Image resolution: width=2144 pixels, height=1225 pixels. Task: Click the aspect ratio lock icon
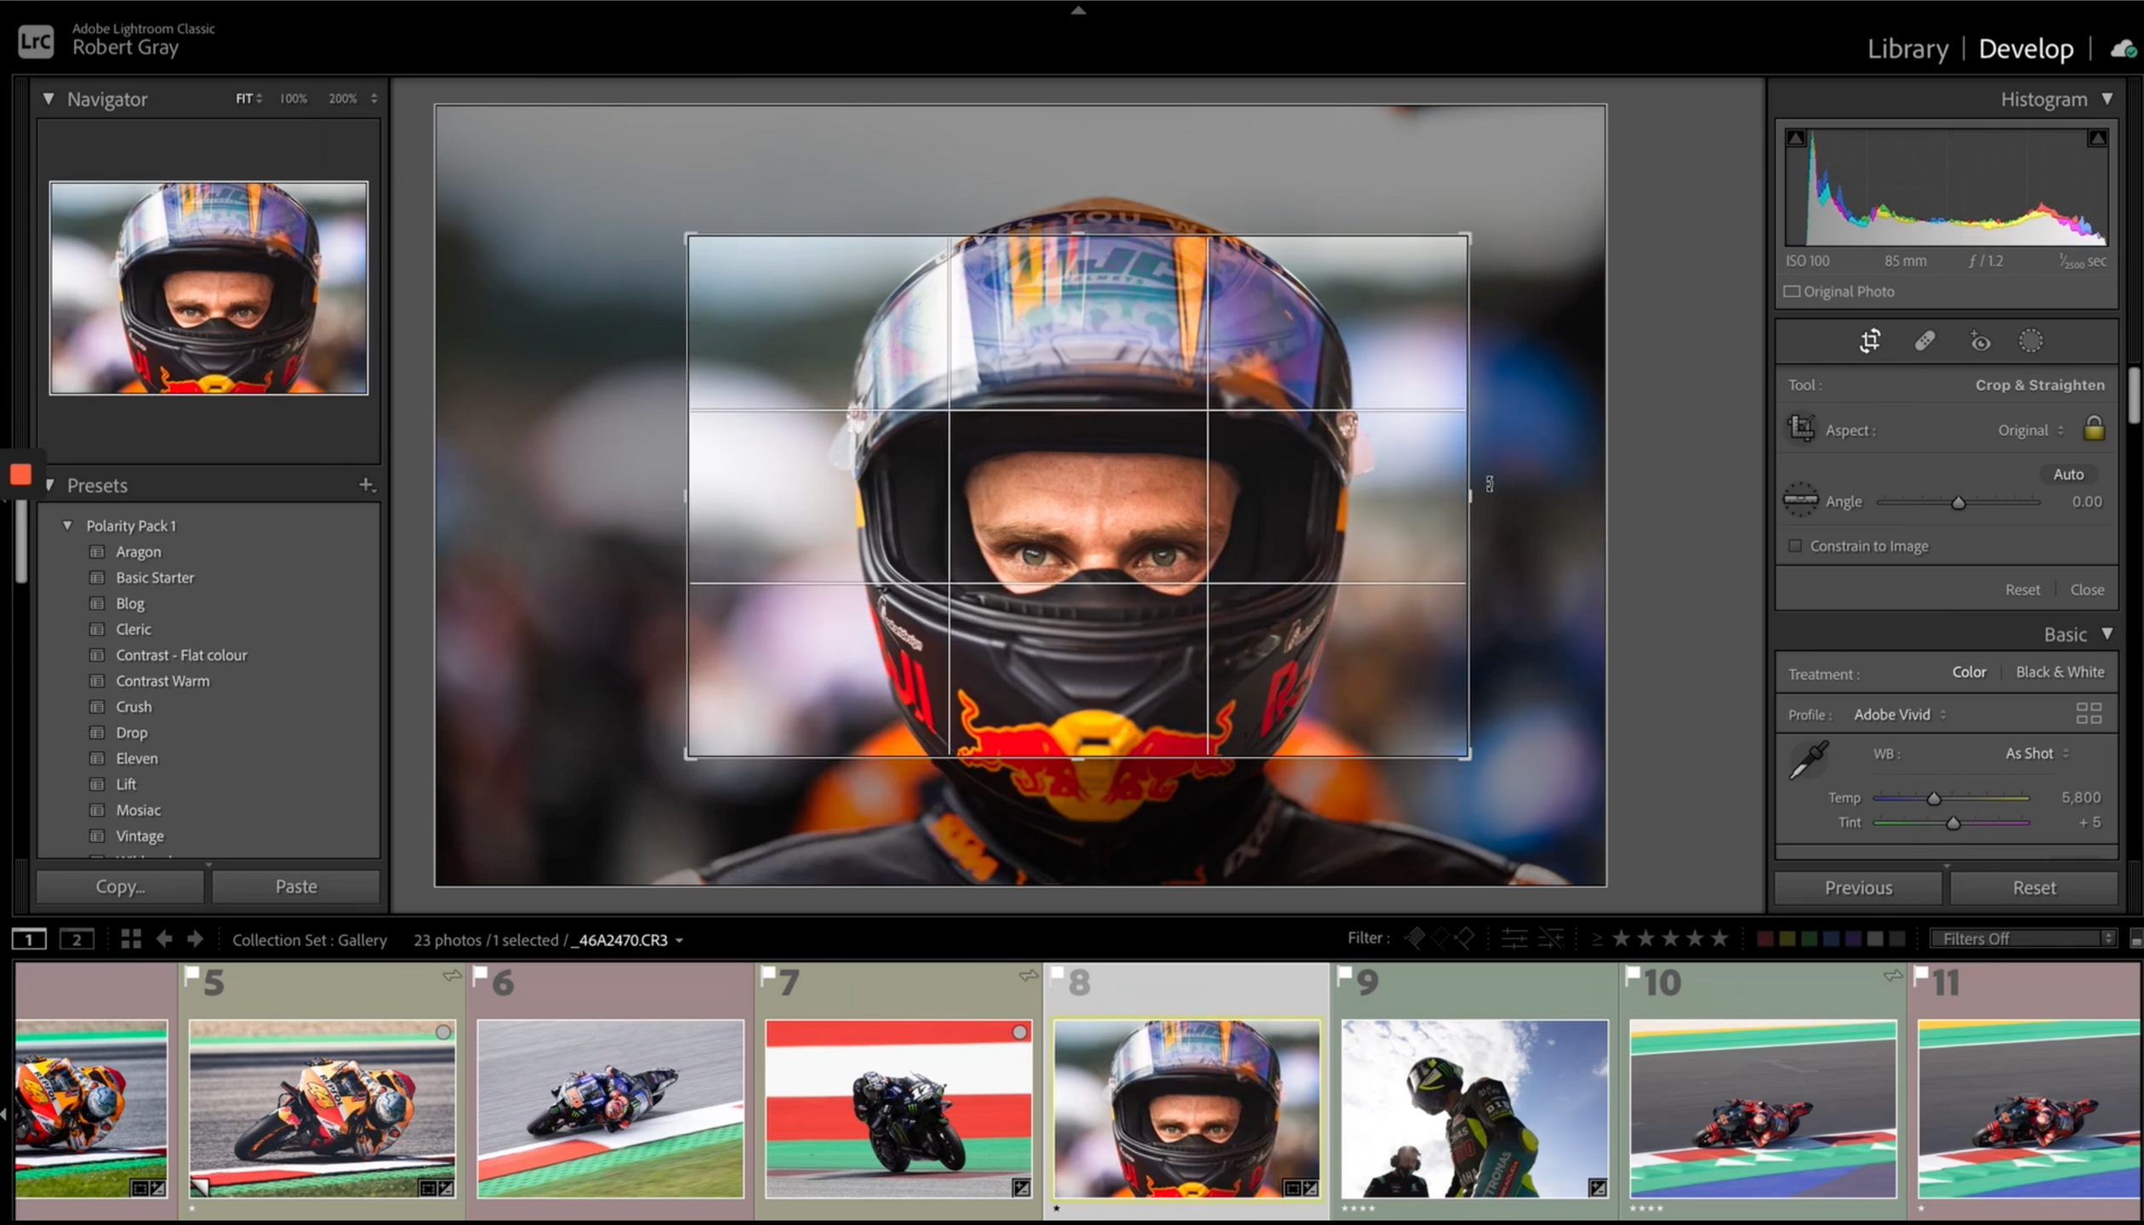click(x=2093, y=429)
